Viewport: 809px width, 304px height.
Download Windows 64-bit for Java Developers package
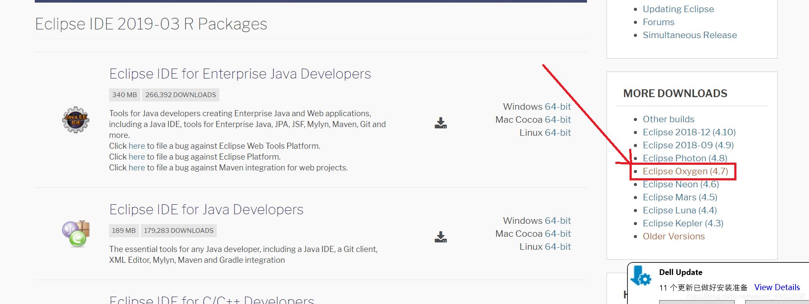[x=558, y=221]
